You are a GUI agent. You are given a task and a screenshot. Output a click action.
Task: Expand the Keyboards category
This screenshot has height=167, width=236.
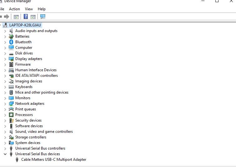[5, 87]
